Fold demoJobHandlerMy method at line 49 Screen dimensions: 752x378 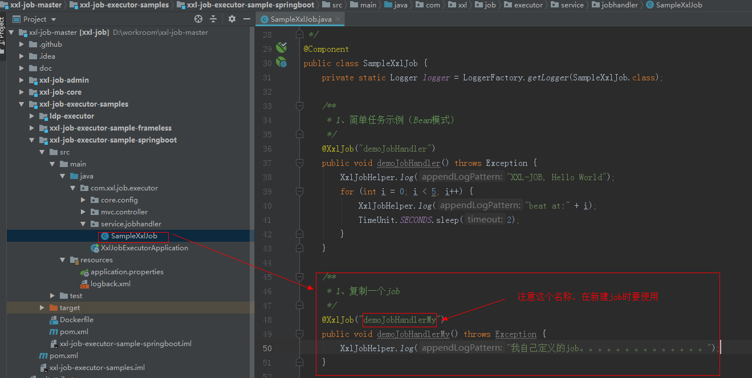click(x=299, y=334)
